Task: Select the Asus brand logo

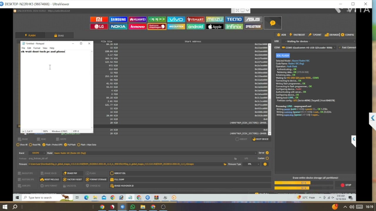Action: (253, 19)
